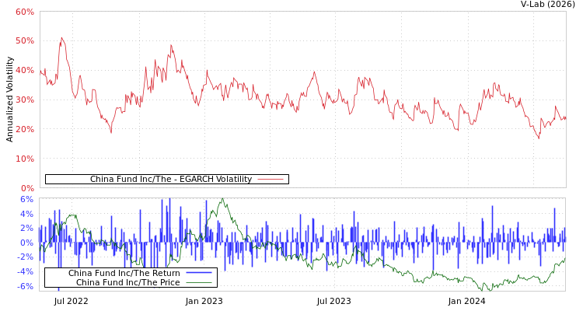
Task: Click the -6% label on return axis
Action: pyautogui.click(x=25, y=287)
